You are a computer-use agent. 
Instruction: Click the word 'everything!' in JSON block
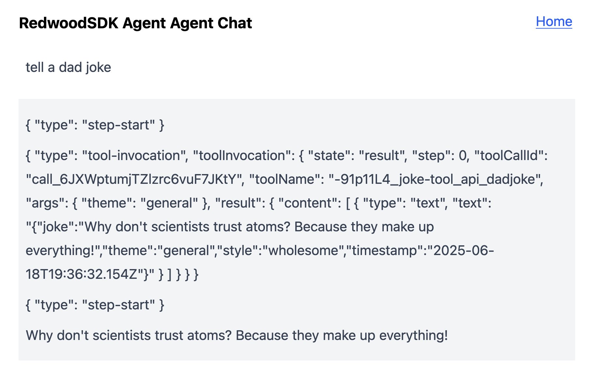tap(60, 251)
